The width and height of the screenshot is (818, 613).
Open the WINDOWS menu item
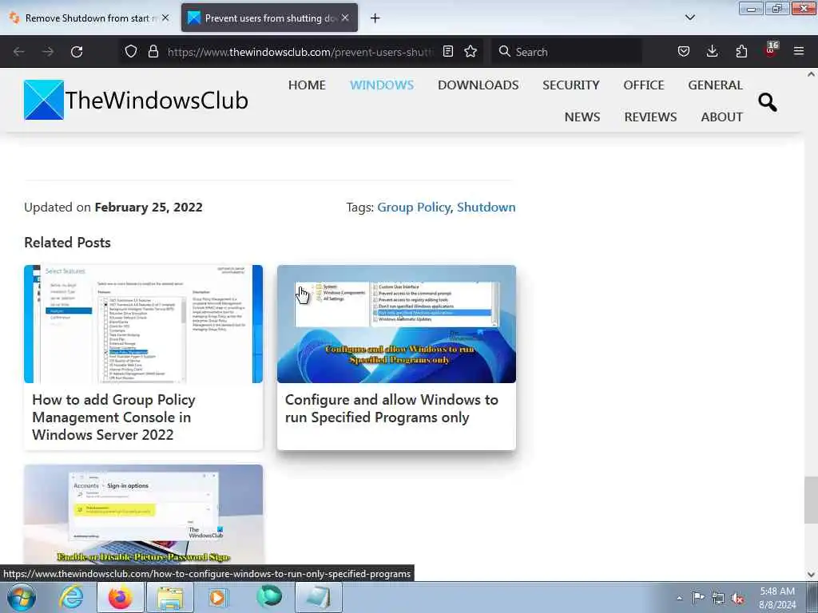point(382,85)
